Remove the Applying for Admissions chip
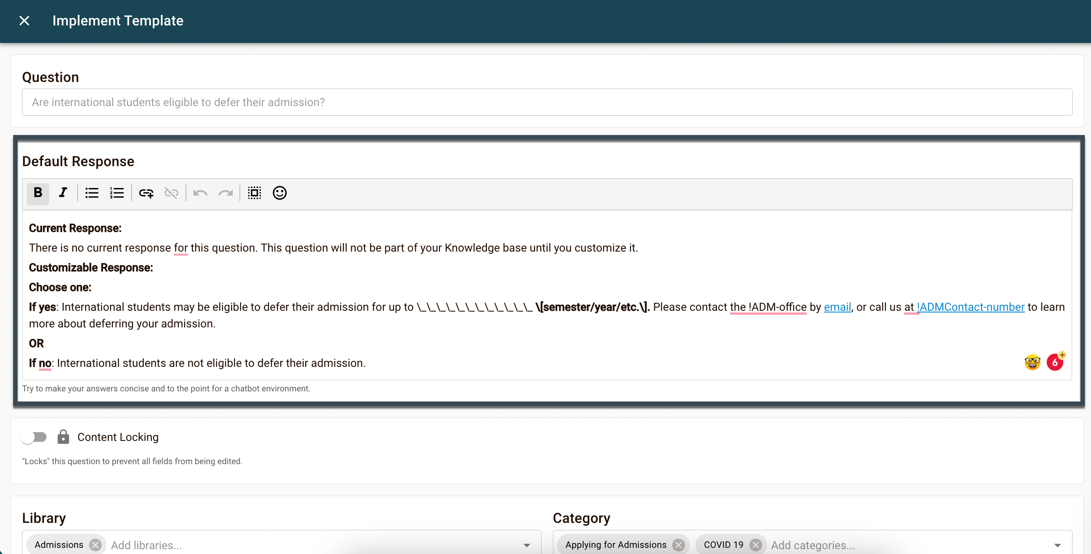The width and height of the screenshot is (1091, 554). pos(678,545)
